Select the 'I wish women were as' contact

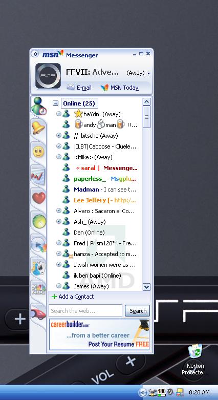click(105, 265)
